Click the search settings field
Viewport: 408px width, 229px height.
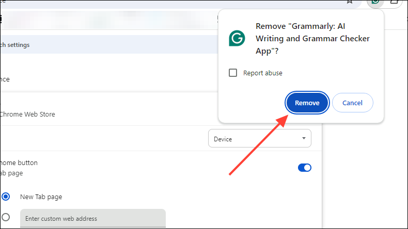point(109,44)
